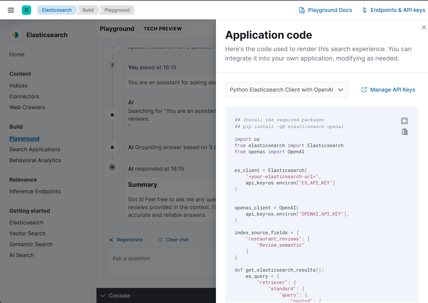
Task: Click the Clear chat refresh icon
Action: click(160, 240)
